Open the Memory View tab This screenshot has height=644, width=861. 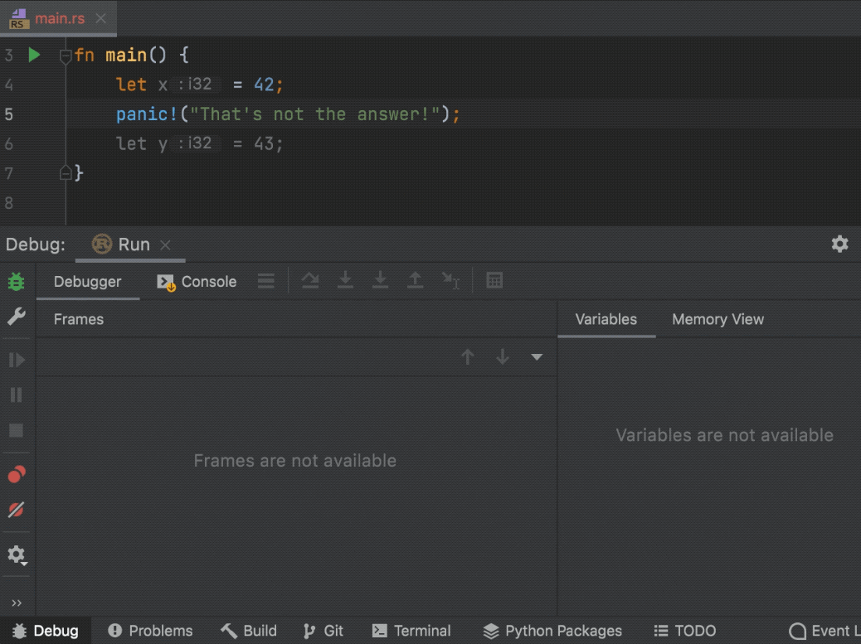717,319
